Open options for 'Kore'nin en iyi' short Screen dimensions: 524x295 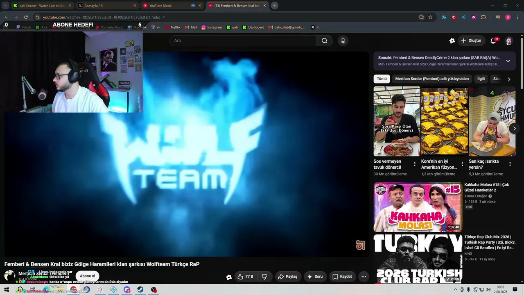pyautogui.click(x=462, y=164)
